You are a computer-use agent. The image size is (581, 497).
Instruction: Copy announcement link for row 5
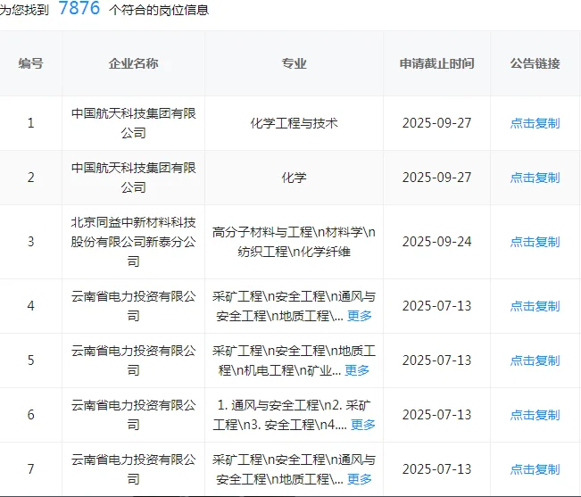pyautogui.click(x=535, y=360)
